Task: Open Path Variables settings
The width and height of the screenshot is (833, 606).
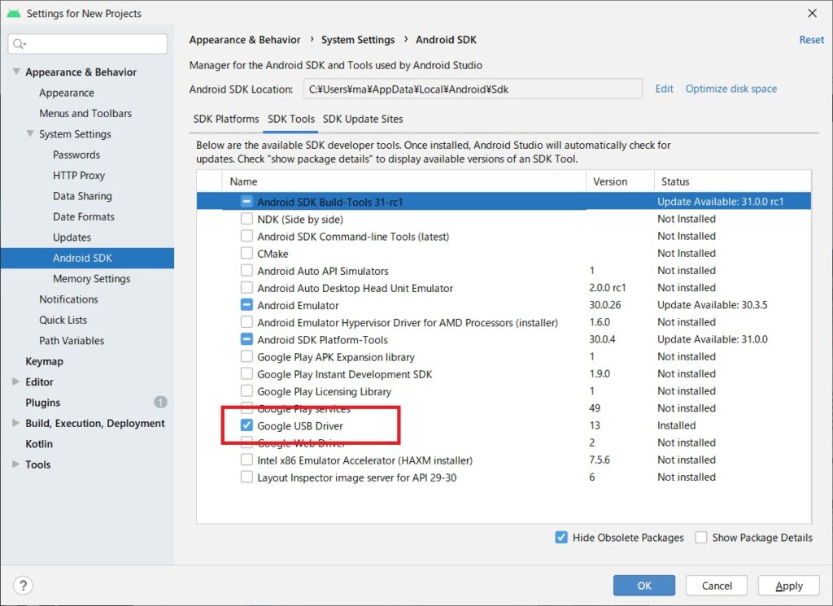Action: point(72,341)
